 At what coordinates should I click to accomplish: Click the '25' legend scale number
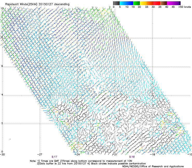(x=147, y=7)
